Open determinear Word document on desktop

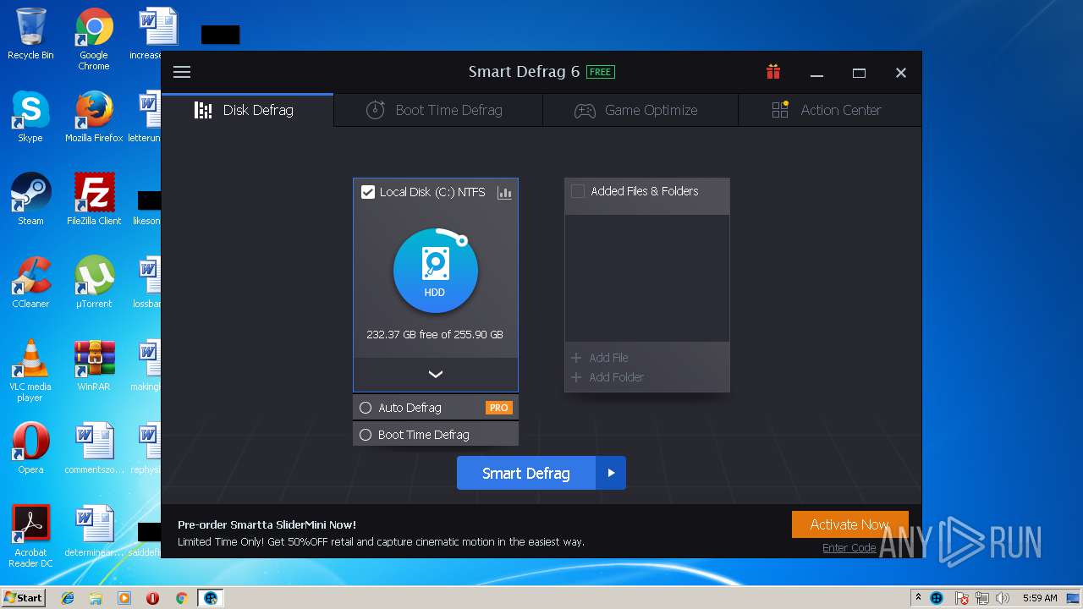[94, 532]
